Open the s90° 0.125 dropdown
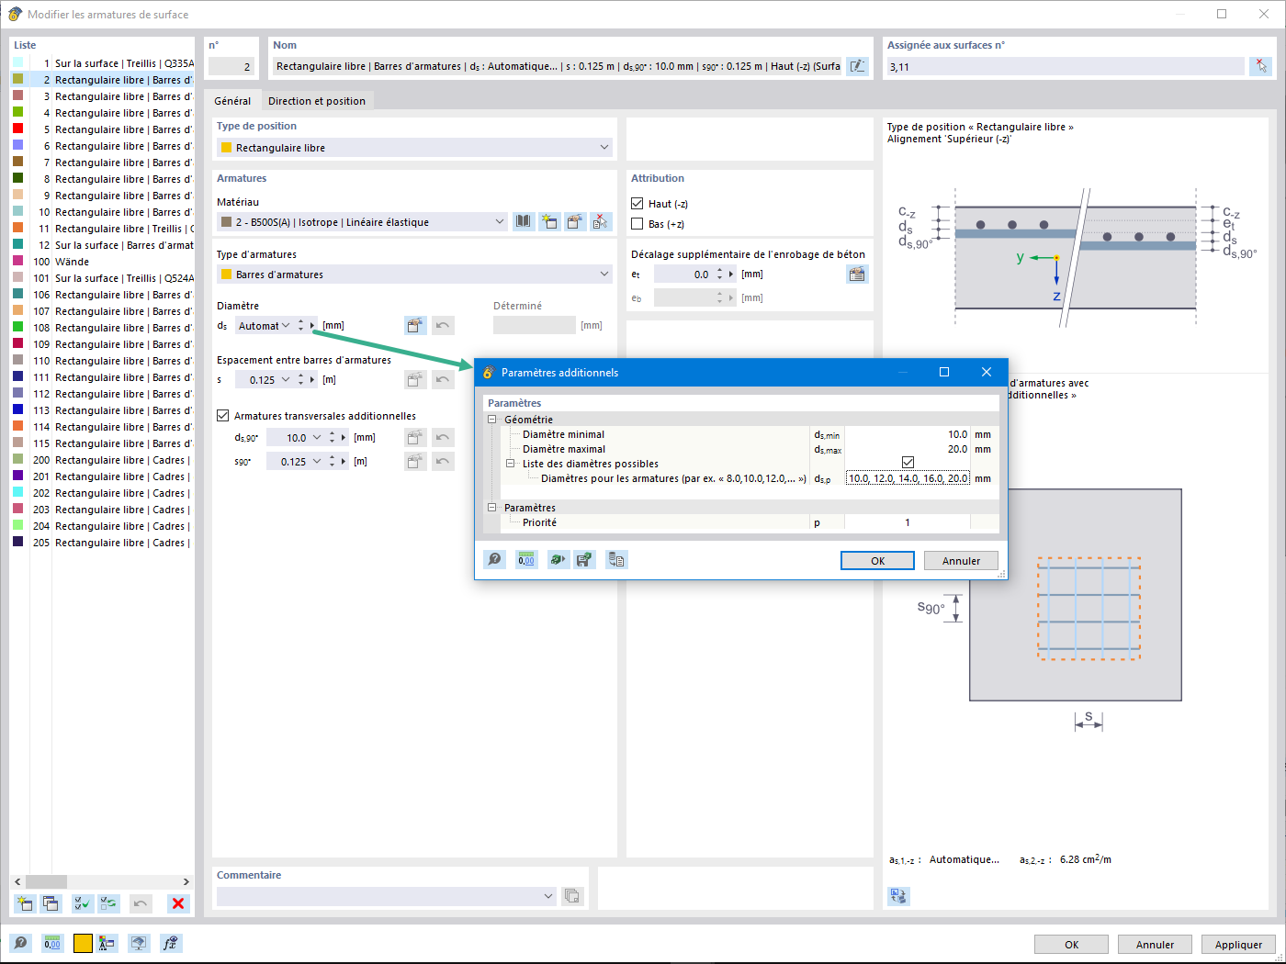 (317, 461)
